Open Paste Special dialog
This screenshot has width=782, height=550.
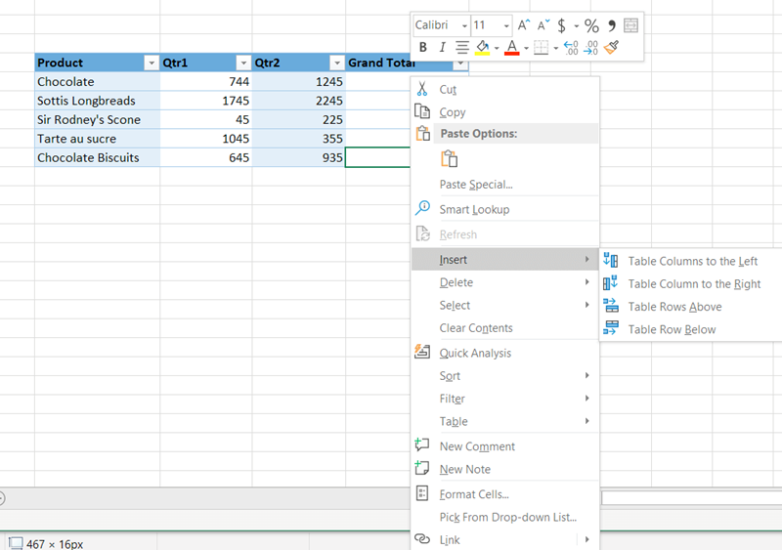[504, 185]
